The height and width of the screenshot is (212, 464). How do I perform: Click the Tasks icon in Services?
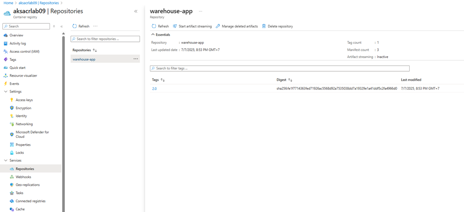(x=12, y=193)
